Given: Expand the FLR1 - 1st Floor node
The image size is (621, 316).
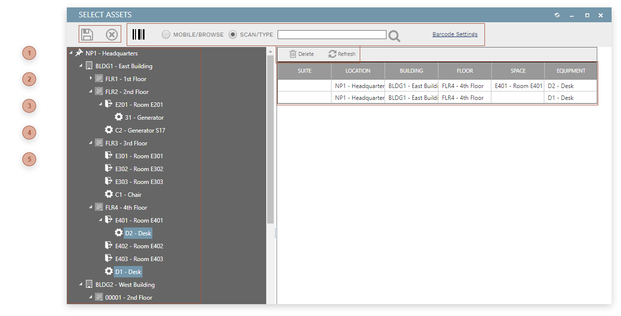Looking at the screenshot, I should click(x=91, y=79).
